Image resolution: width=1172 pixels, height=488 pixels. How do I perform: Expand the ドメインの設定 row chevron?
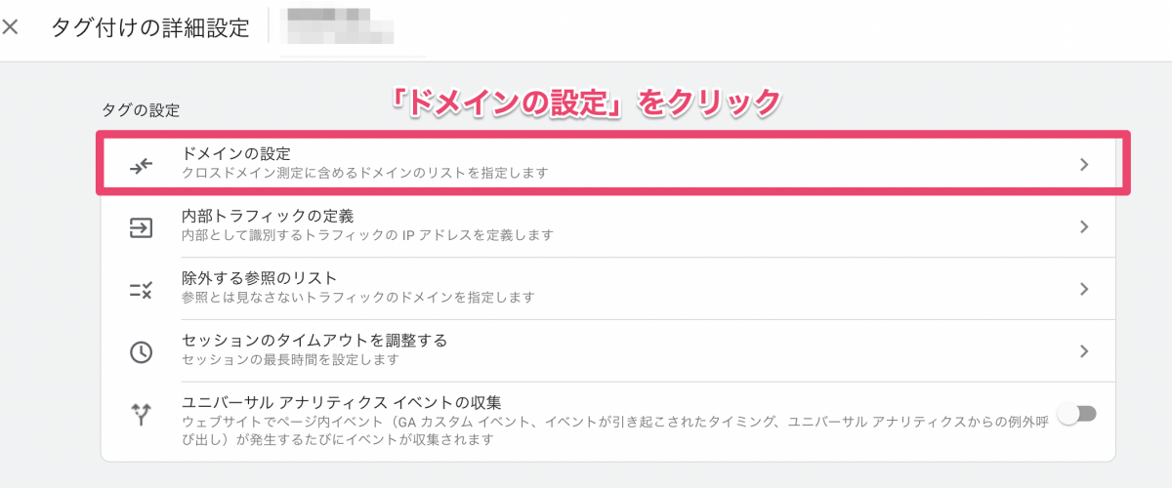(1083, 165)
